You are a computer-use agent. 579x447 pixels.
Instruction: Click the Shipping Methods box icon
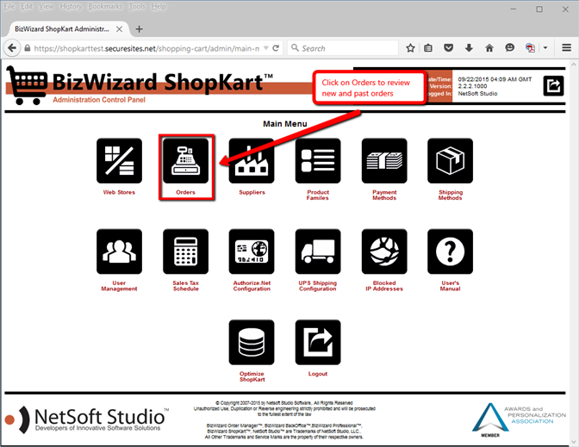point(450,161)
